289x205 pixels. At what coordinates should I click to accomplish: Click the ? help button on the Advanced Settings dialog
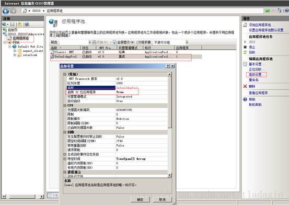(168, 66)
